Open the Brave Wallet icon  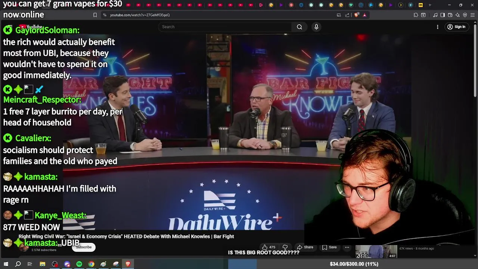tap(450, 15)
